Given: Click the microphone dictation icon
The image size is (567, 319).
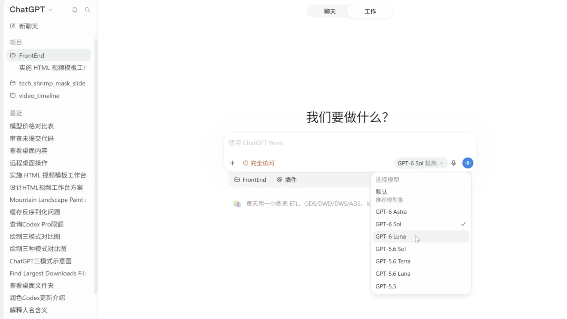Looking at the screenshot, I should click(454, 163).
